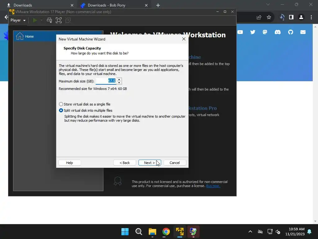Screen dimensions: 318x239
Task: Open the tab search chevron in Chrome
Action: click(268, 4)
